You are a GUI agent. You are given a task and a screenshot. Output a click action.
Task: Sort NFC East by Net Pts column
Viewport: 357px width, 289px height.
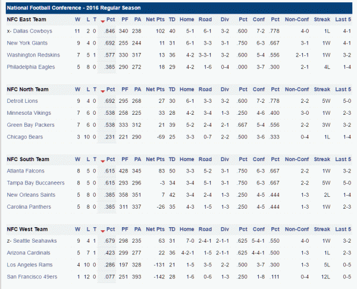pyautogui.click(x=155, y=20)
